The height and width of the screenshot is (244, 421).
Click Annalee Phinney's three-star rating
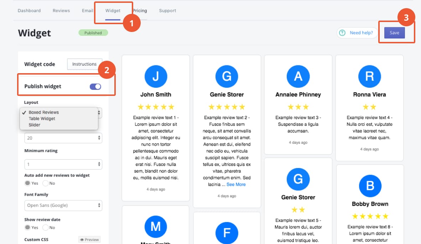(x=298, y=107)
